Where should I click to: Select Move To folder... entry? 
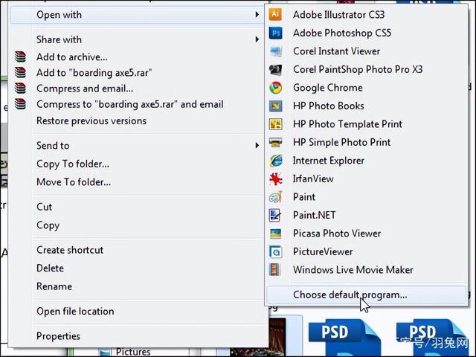(x=74, y=182)
